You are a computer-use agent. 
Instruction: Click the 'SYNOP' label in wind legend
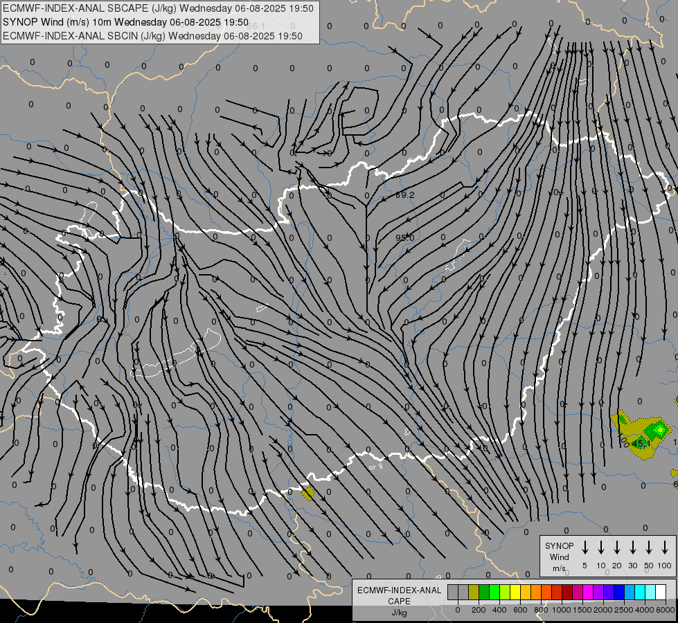(559, 545)
